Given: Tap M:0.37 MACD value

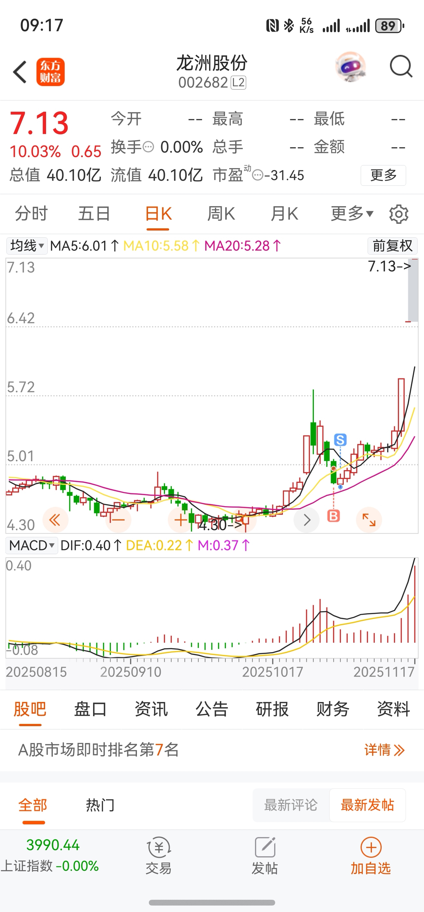Looking at the screenshot, I should [x=224, y=546].
